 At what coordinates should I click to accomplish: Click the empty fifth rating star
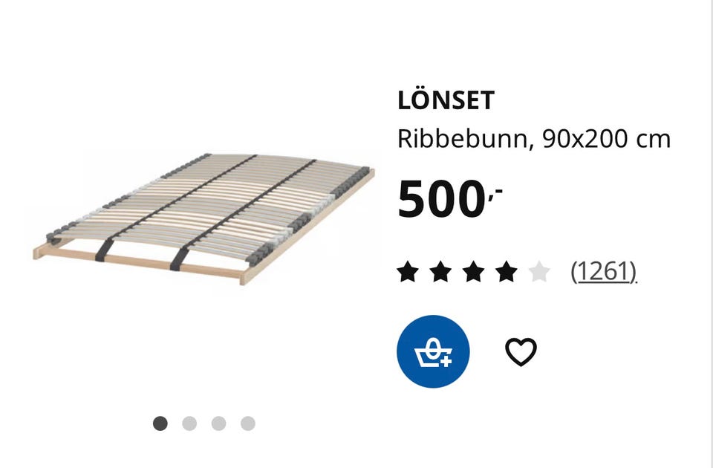[539, 272]
